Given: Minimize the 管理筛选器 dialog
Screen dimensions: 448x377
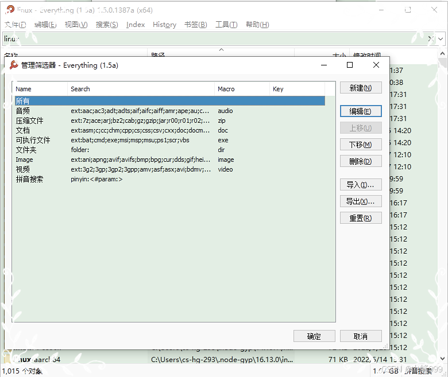Looking at the screenshot, I should [324, 65].
